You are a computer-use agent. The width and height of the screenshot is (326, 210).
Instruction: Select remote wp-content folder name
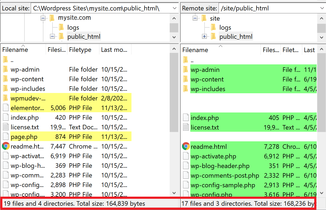(207, 79)
